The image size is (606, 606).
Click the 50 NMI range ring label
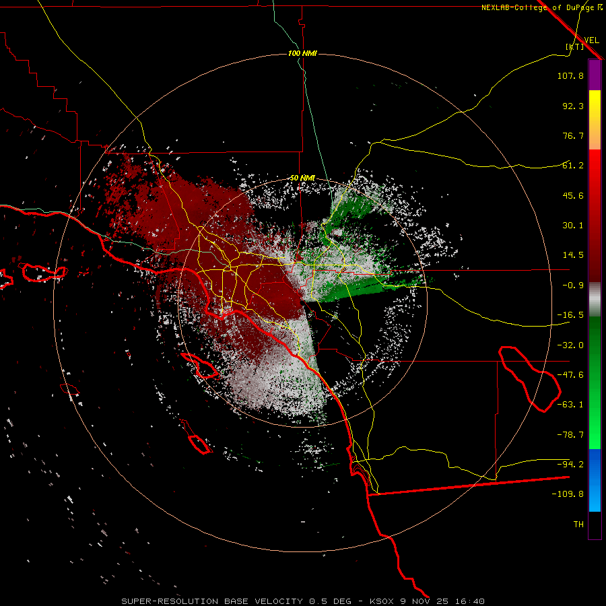(x=302, y=178)
